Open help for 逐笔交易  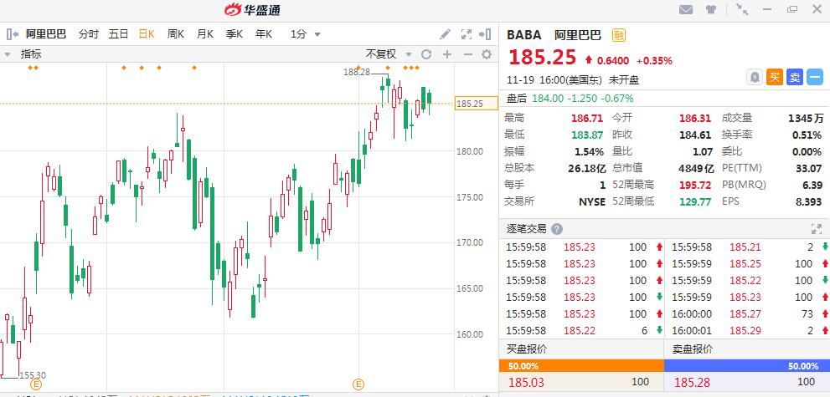[x=557, y=229]
